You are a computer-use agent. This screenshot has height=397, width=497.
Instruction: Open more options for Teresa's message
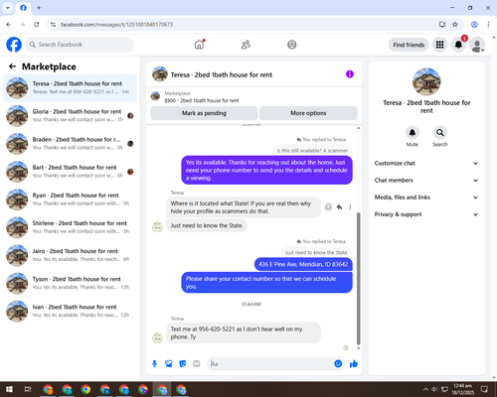350,207
